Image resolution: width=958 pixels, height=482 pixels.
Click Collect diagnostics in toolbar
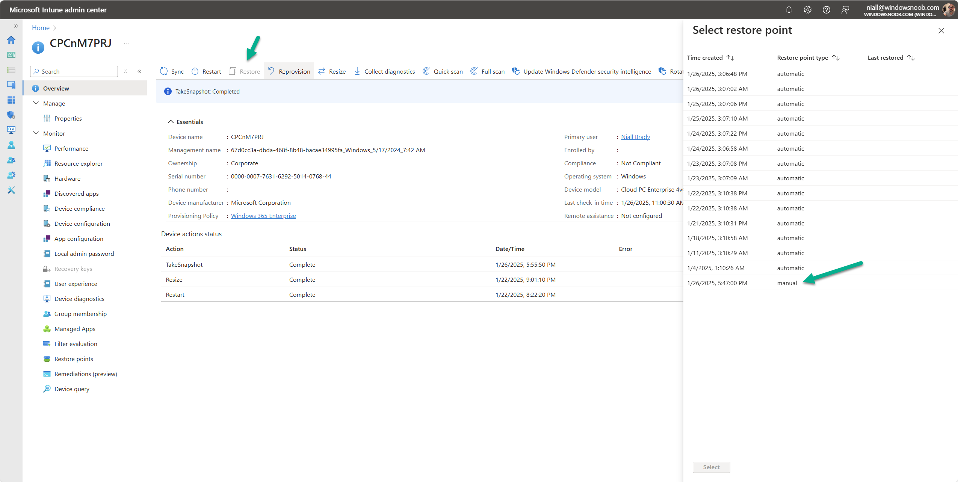pyautogui.click(x=384, y=71)
